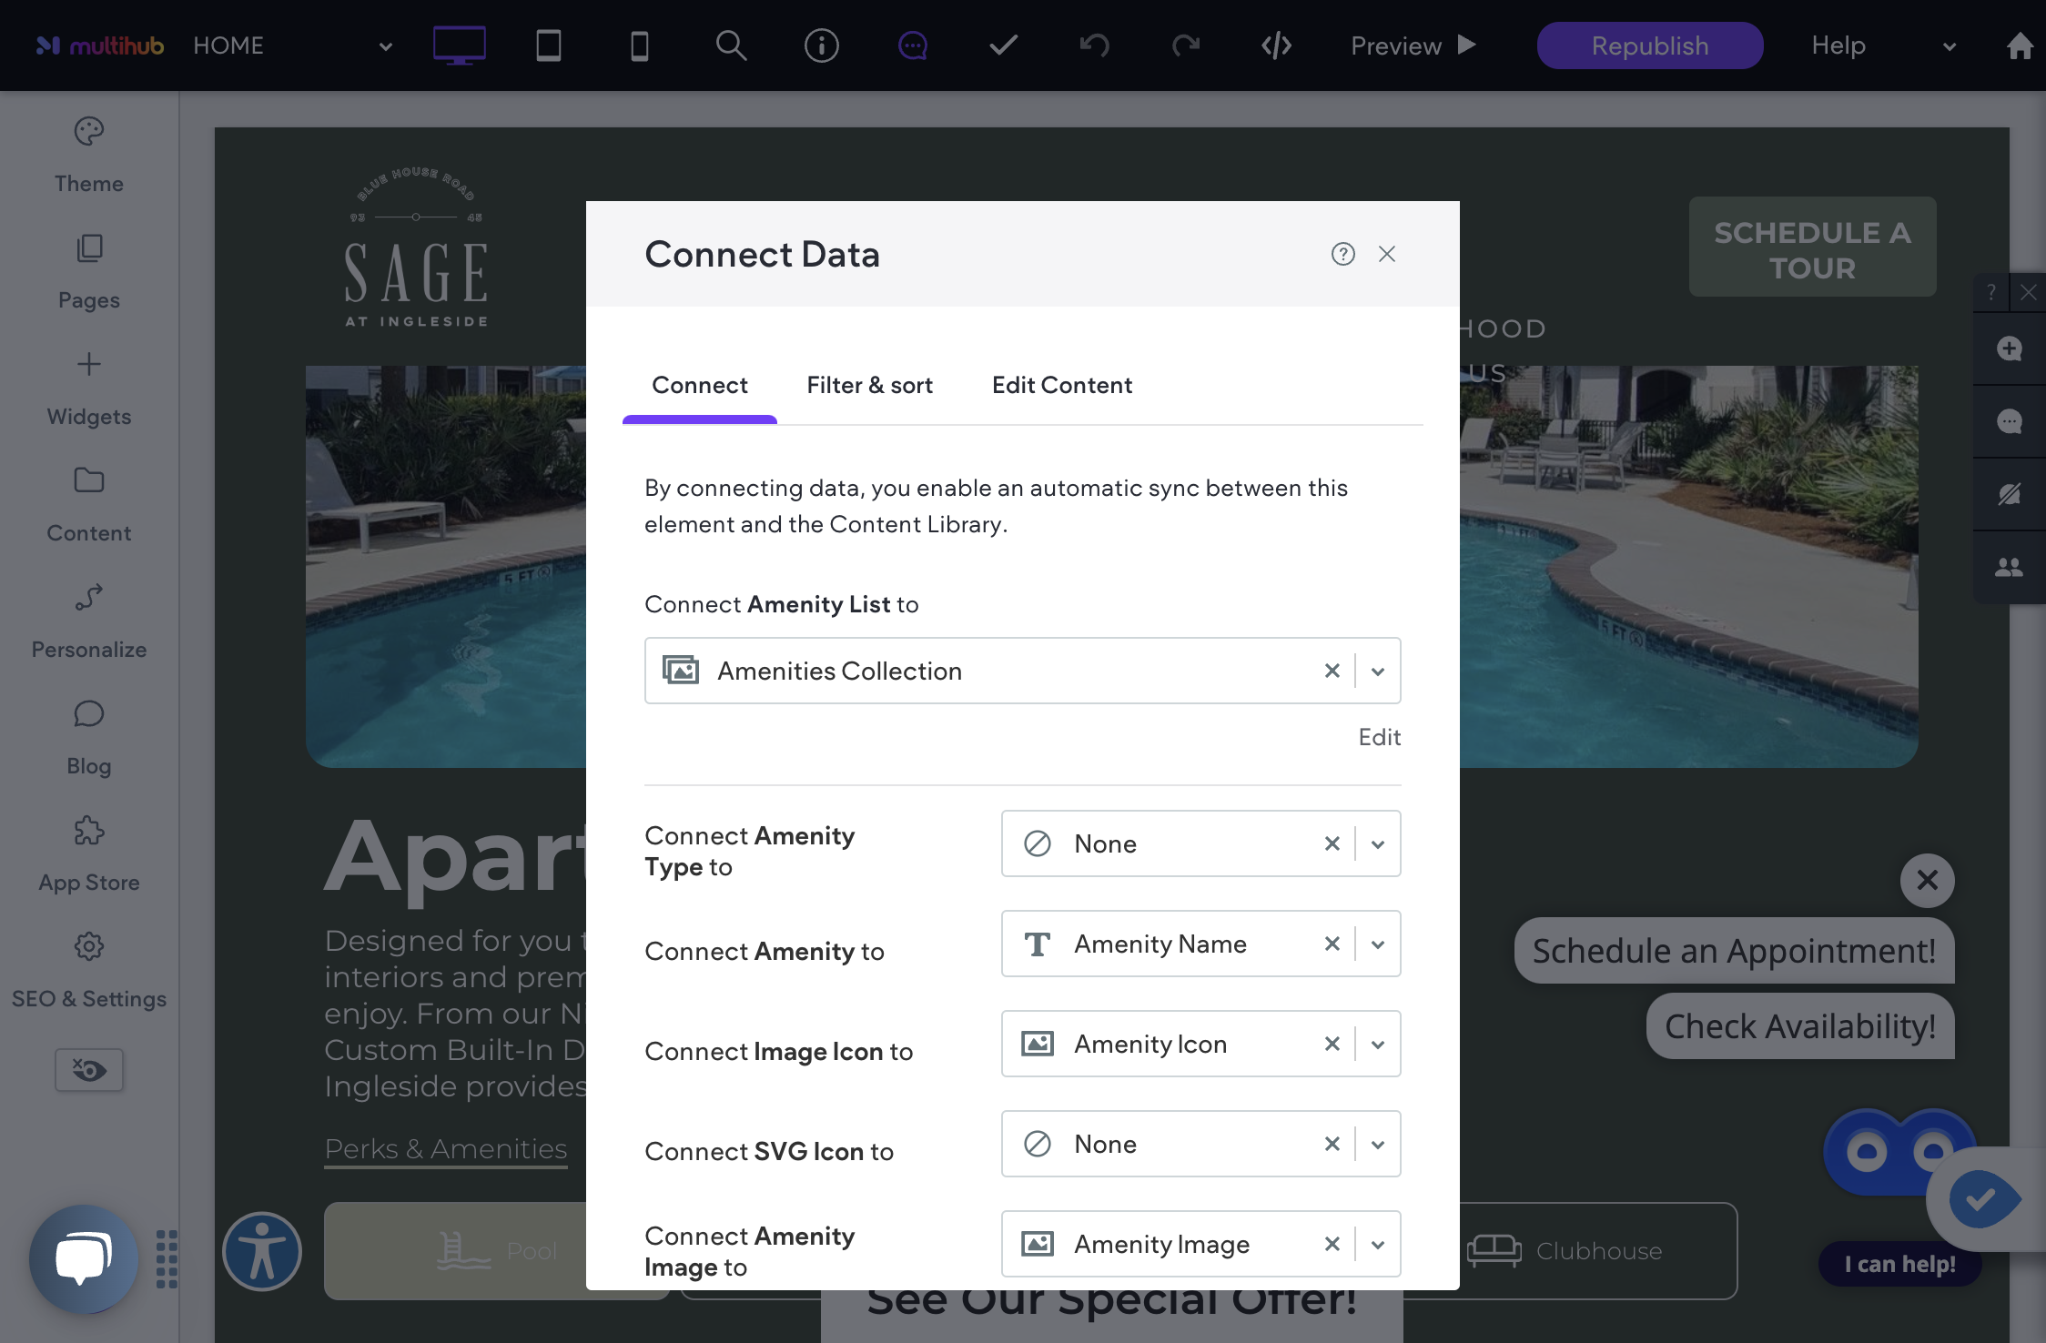Toggle hidden elements eye button in sidebar

click(x=89, y=1070)
